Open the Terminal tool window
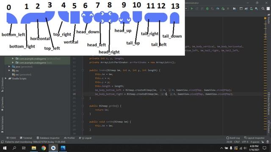Viewport: 271px width, 152px height. pos(26,138)
